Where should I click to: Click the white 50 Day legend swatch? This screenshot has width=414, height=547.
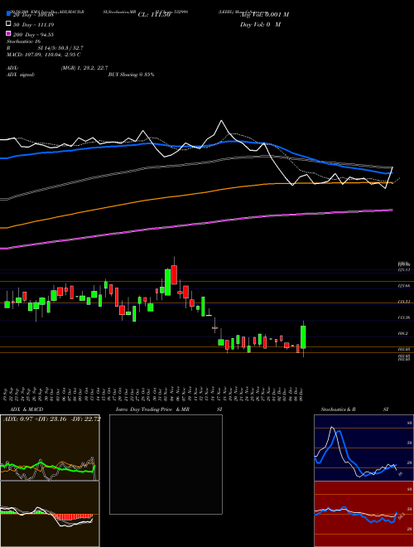(x=8, y=24)
